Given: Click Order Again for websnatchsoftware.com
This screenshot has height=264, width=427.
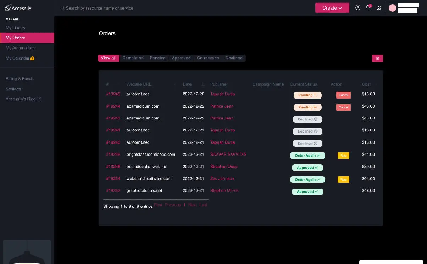Looking at the screenshot, I should [307, 180].
